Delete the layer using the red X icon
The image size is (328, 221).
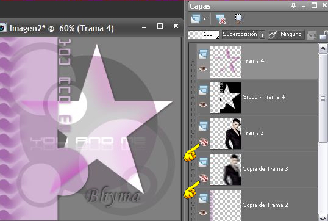tap(221, 19)
